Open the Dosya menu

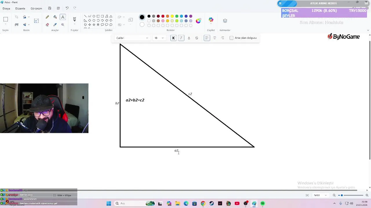(6, 8)
